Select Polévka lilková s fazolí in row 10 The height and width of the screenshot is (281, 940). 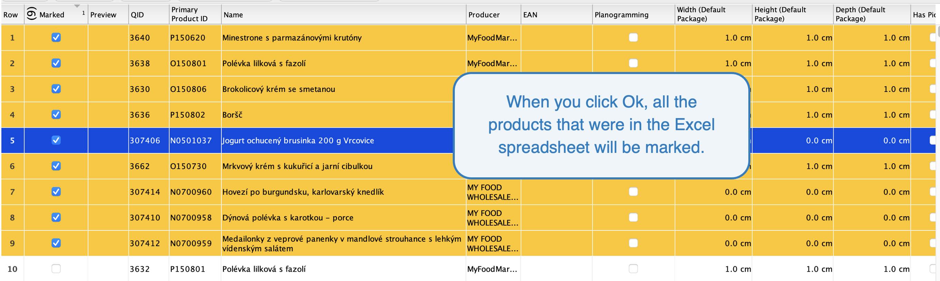tap(264, 269)
